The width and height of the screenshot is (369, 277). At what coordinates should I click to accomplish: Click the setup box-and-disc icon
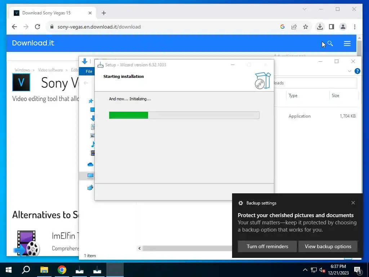click(x=263, y=80)
